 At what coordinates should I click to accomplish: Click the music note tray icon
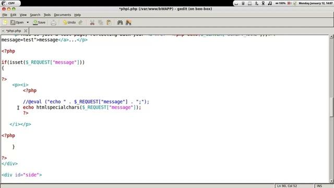tap(270, 3)
